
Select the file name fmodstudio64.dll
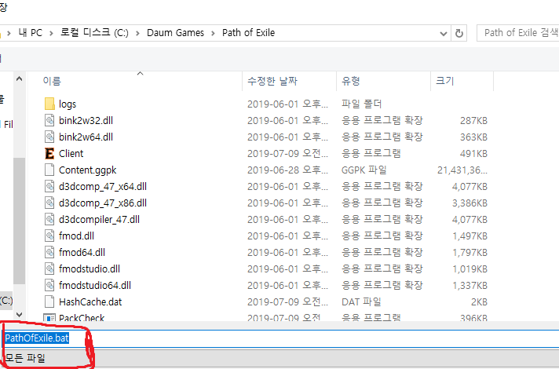tap(95, 285)
